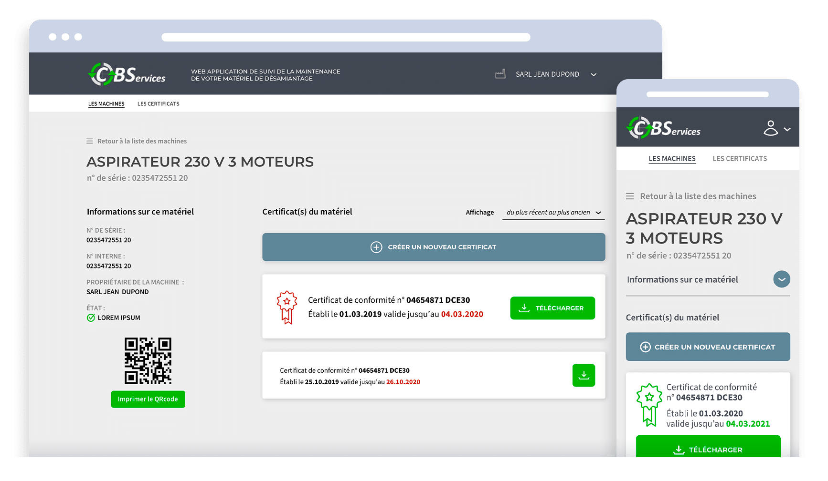
Task: Select LES MACHINES tab in desktop window
Action: 106,104
